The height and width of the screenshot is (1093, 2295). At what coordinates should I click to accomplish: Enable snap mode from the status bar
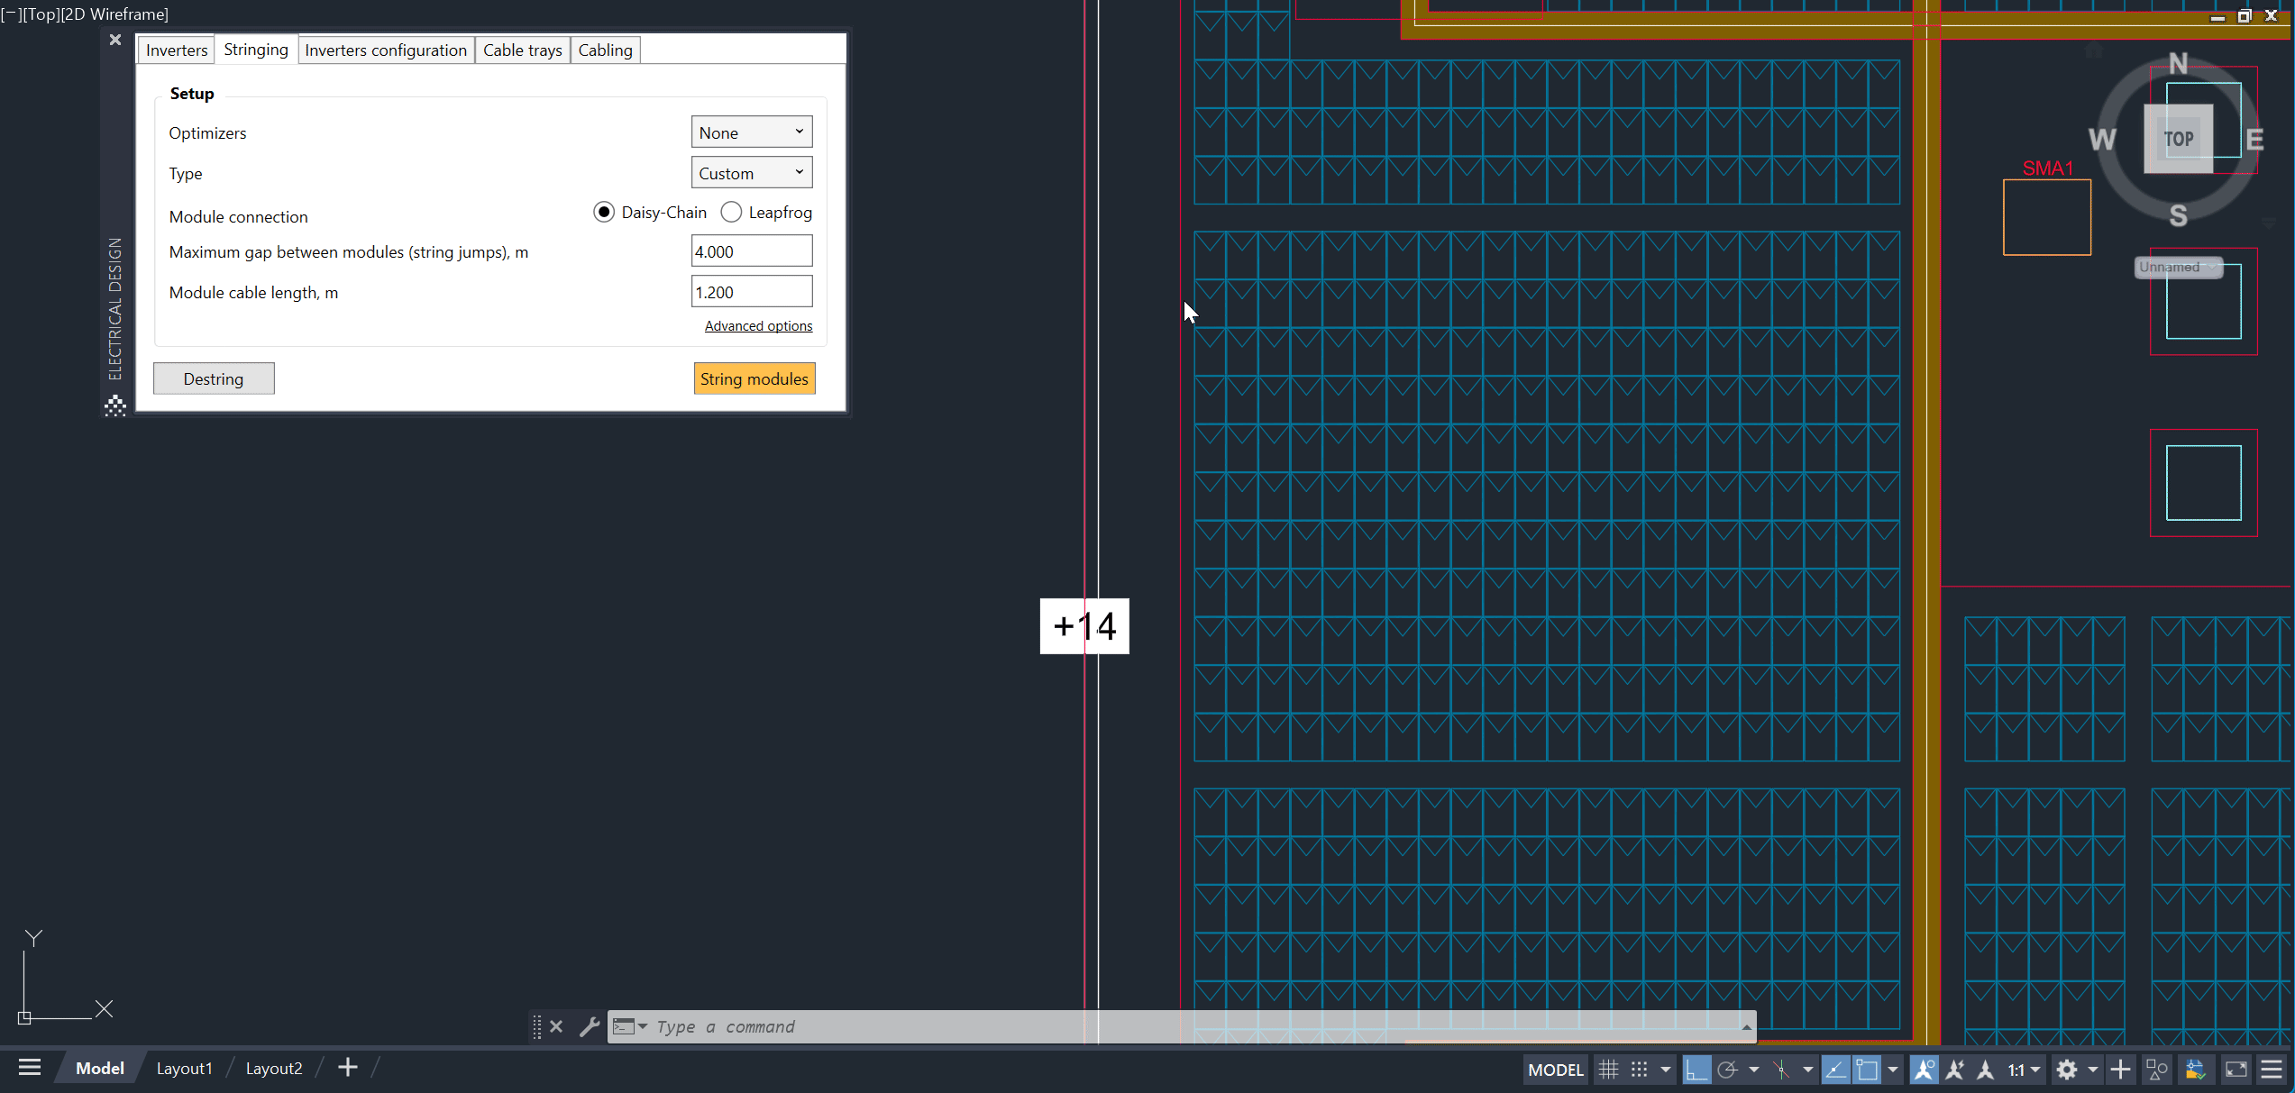(1641, 1070)
